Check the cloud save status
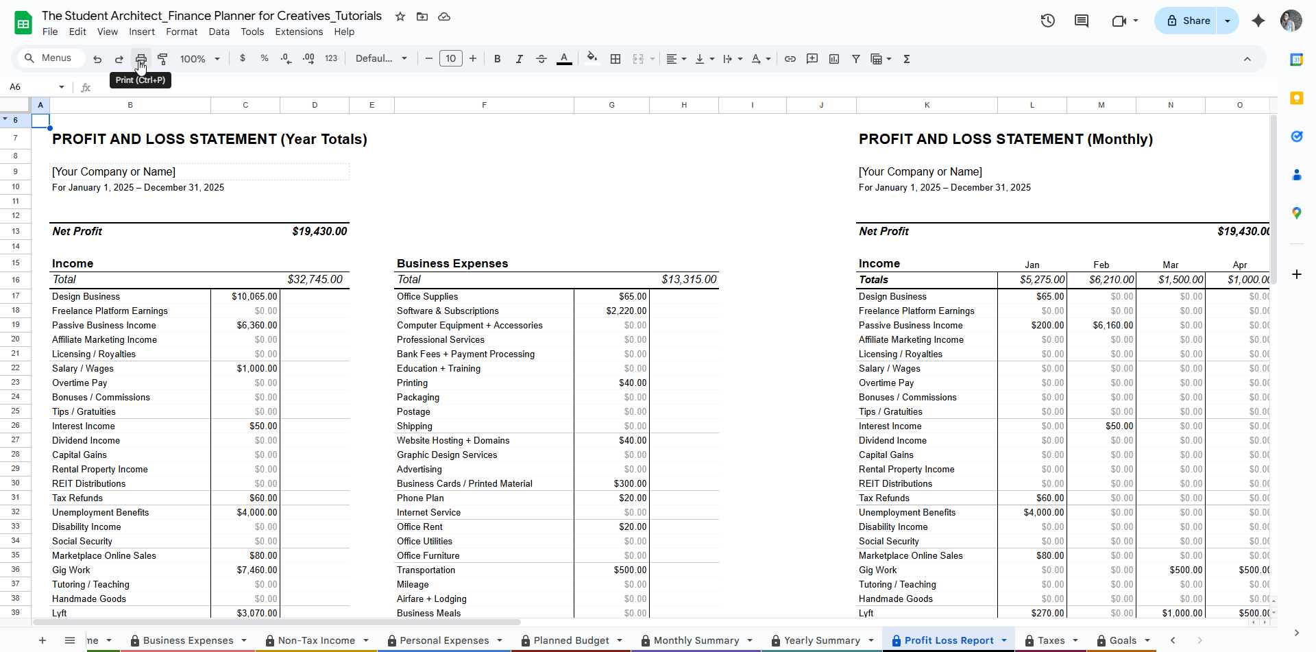1316x652 pixels. [x=444, y=16]
